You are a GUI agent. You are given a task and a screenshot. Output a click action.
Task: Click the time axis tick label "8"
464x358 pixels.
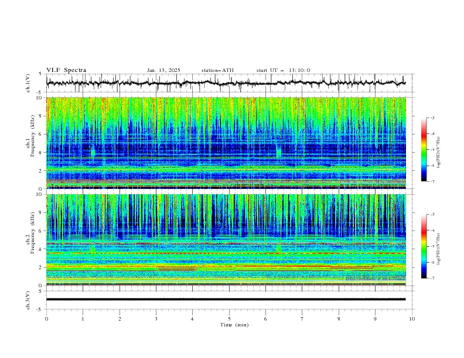(339, 319)
